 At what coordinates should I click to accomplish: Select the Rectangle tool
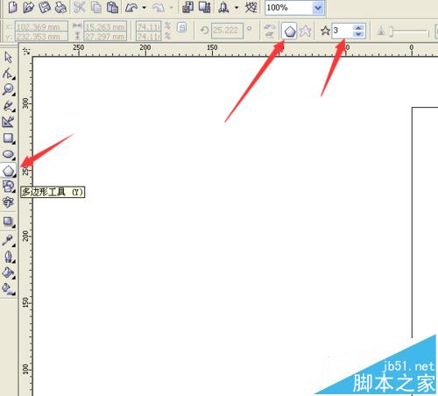point(9,138)
